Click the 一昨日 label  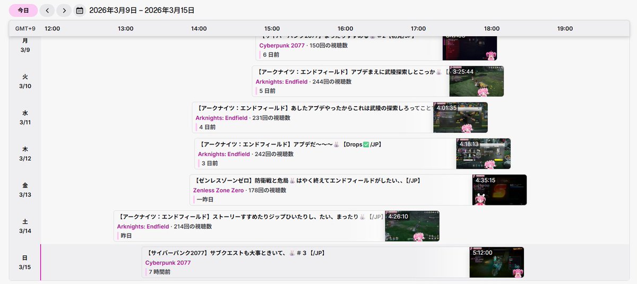pos(205,200)
